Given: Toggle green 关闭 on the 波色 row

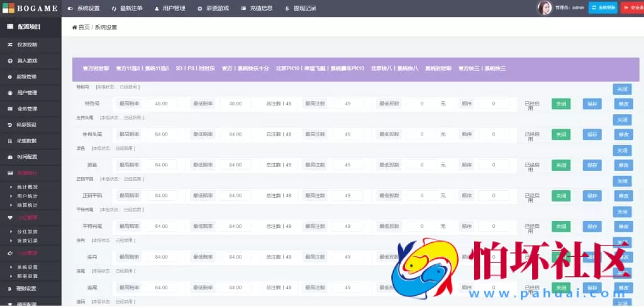Looking at the screenshot, I should pos(561,165).
